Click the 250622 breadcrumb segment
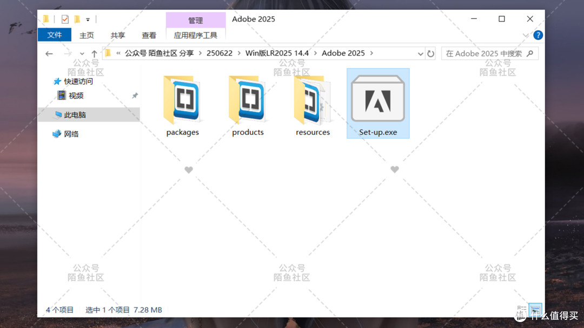584x328 pixels. point(220,53)
